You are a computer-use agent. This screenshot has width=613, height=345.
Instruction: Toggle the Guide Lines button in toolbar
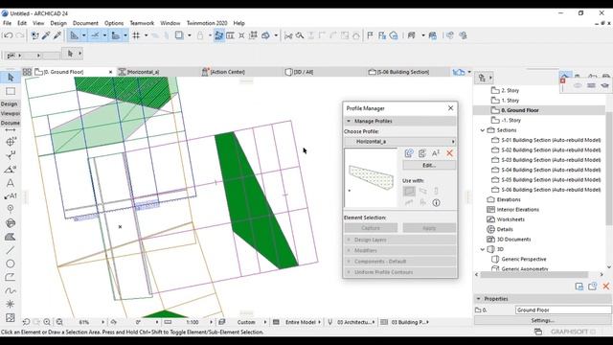coord(75,35)
